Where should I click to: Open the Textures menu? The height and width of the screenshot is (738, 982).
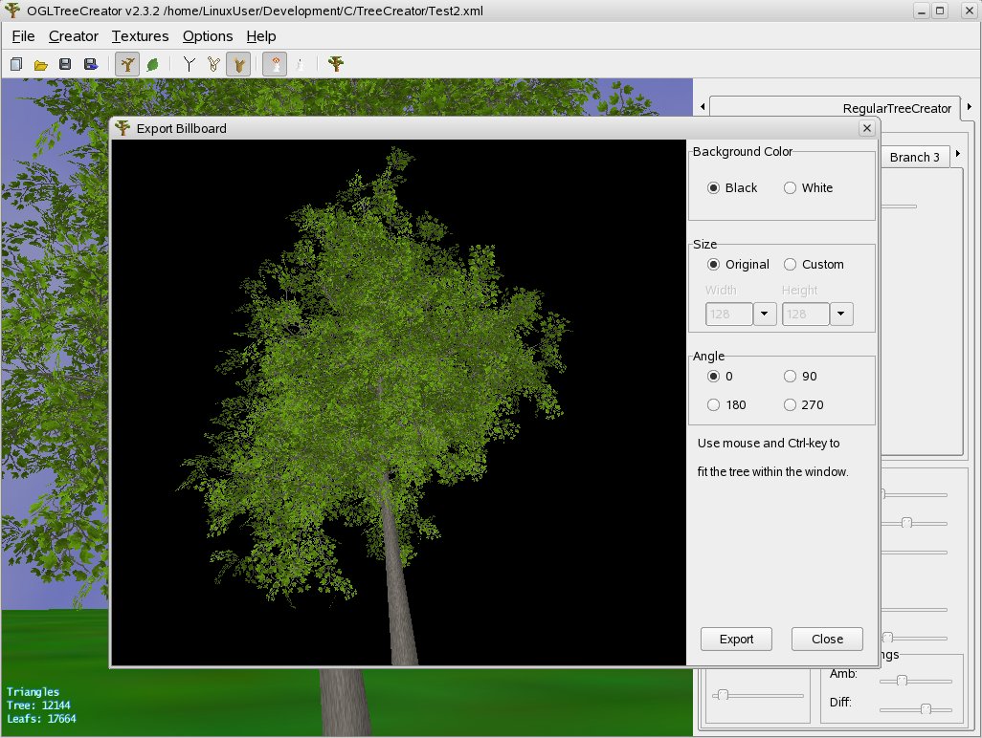(x=140, y=36)
